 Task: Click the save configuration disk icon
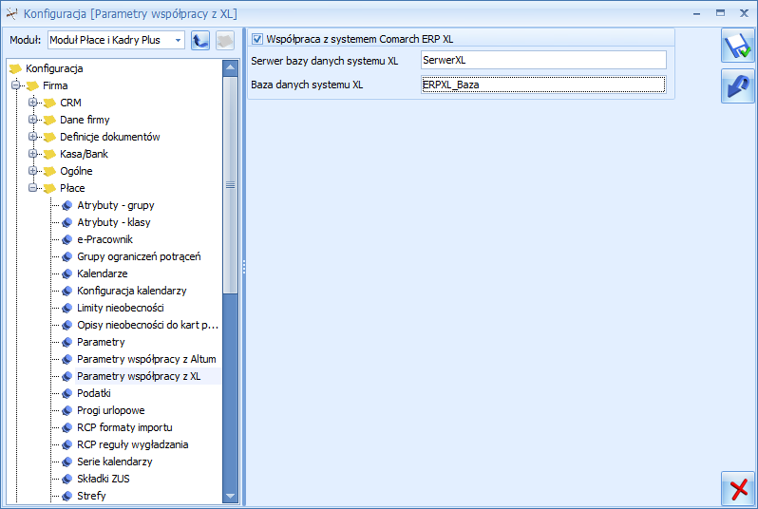click(738, 46)
